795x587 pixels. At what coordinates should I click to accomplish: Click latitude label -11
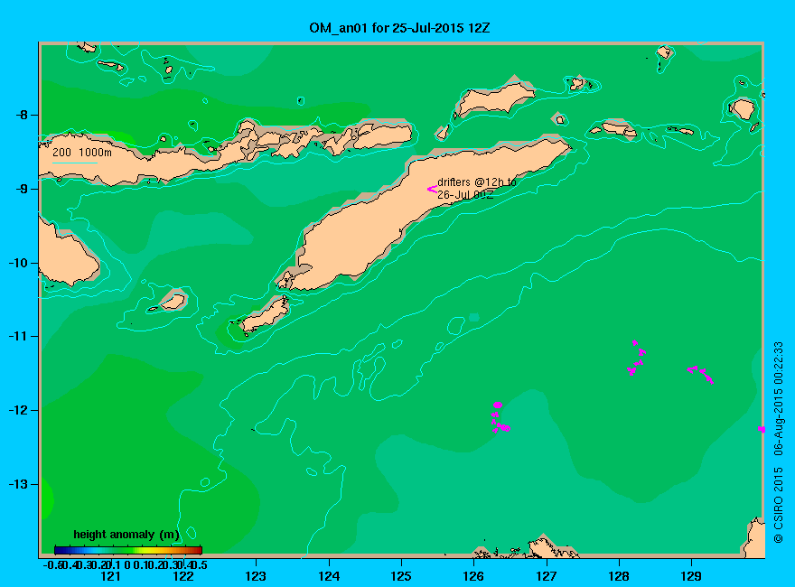pyautogui.click(x=19, y=336)
